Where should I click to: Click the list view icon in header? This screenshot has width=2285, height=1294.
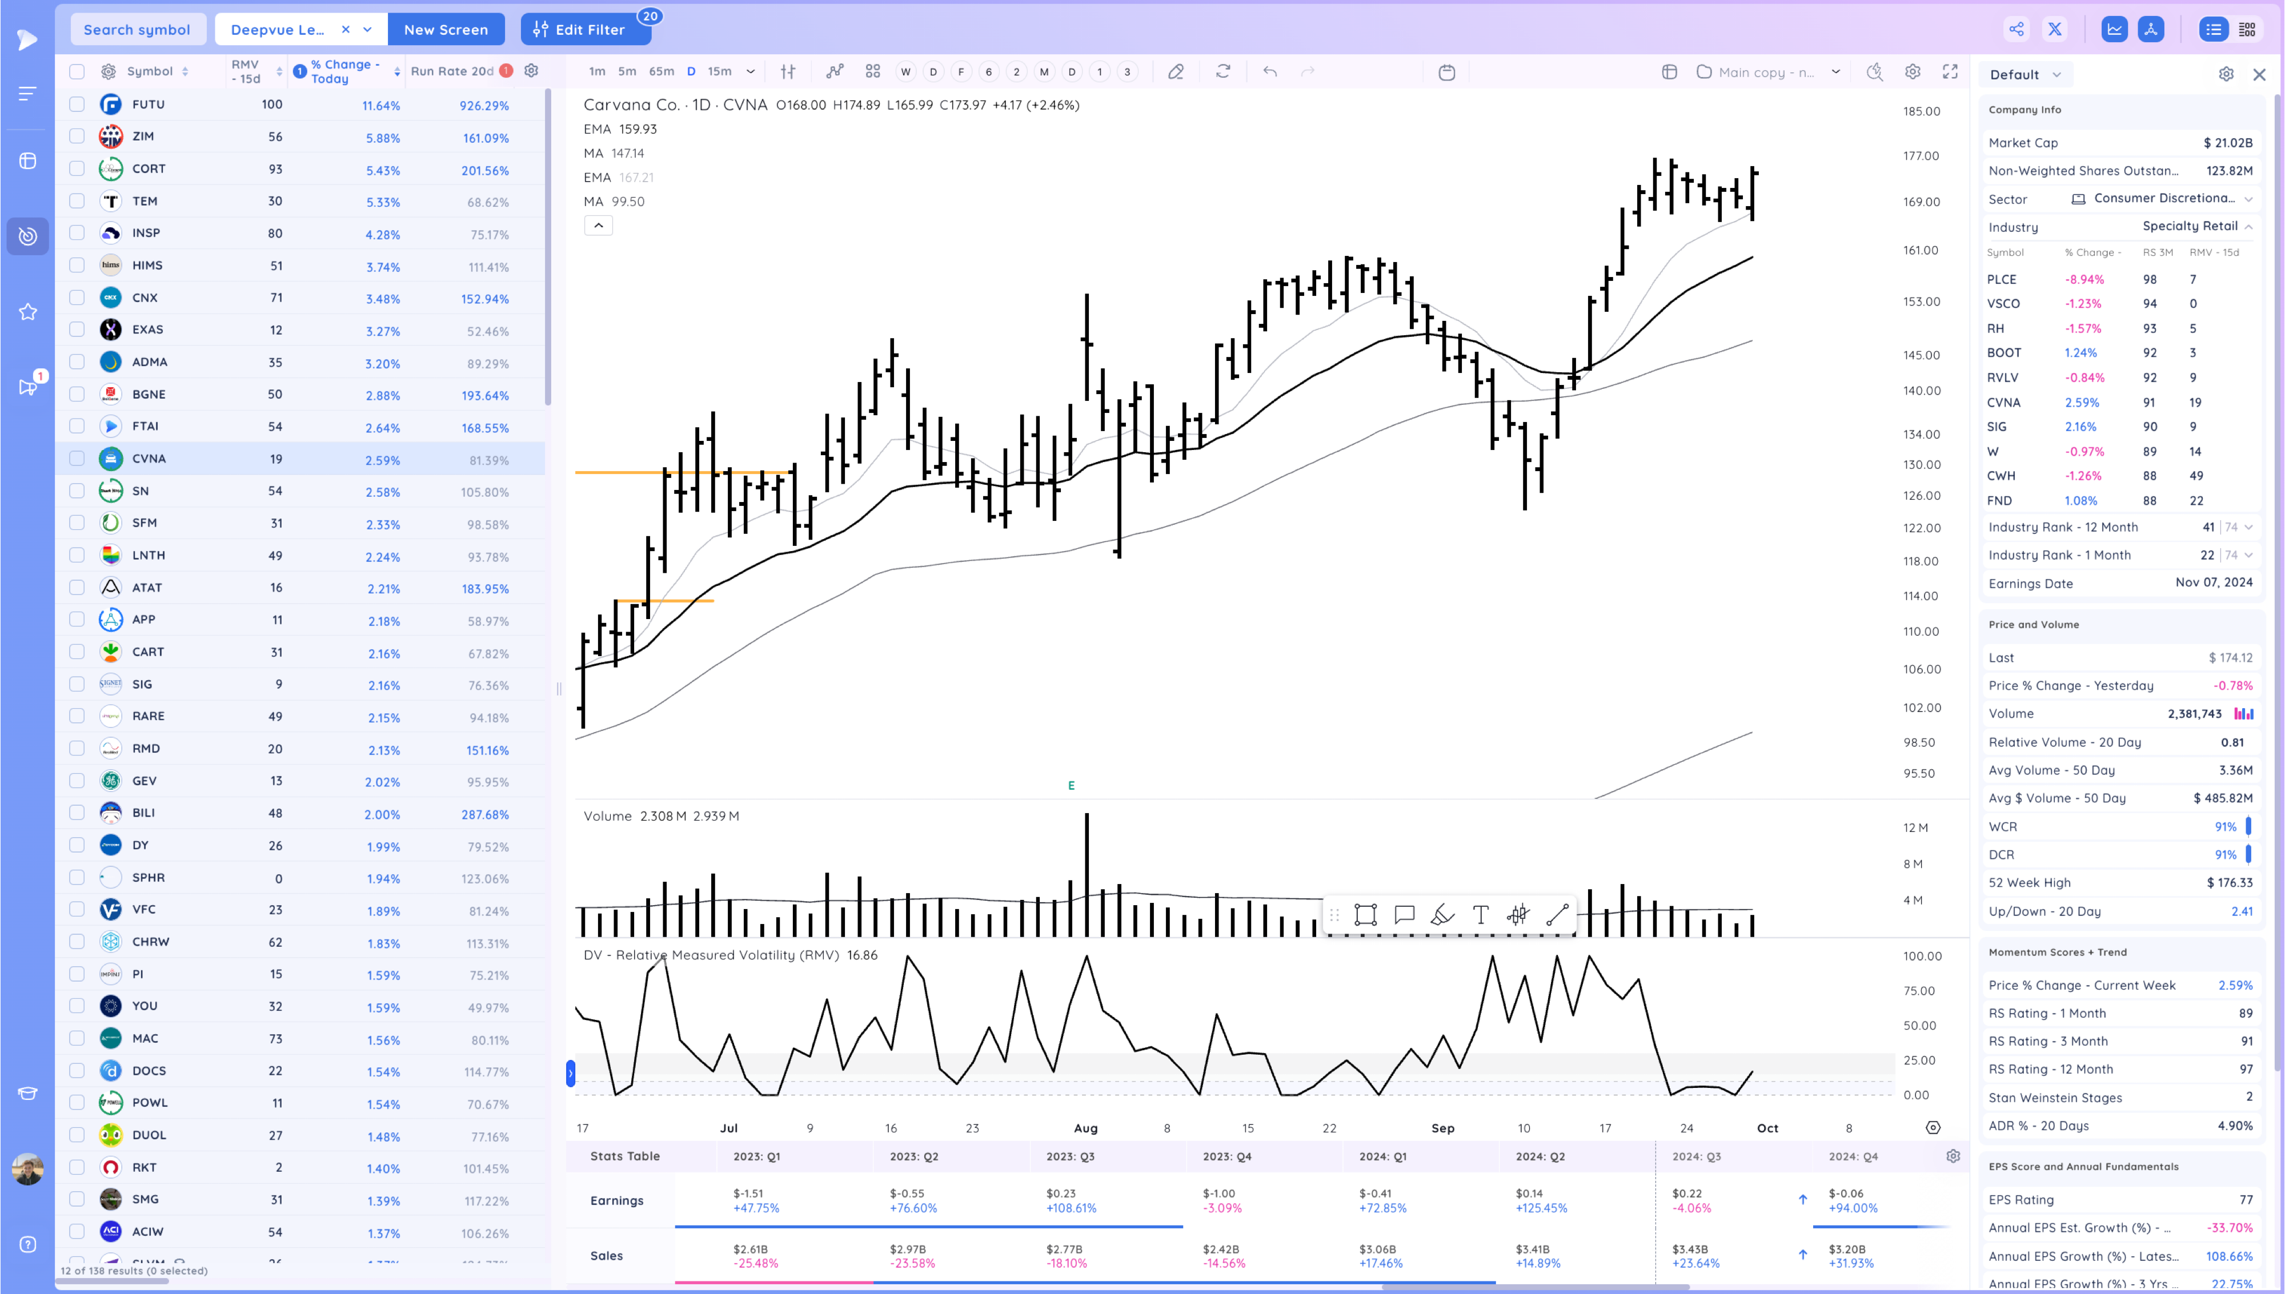[x=2213, y=29]
